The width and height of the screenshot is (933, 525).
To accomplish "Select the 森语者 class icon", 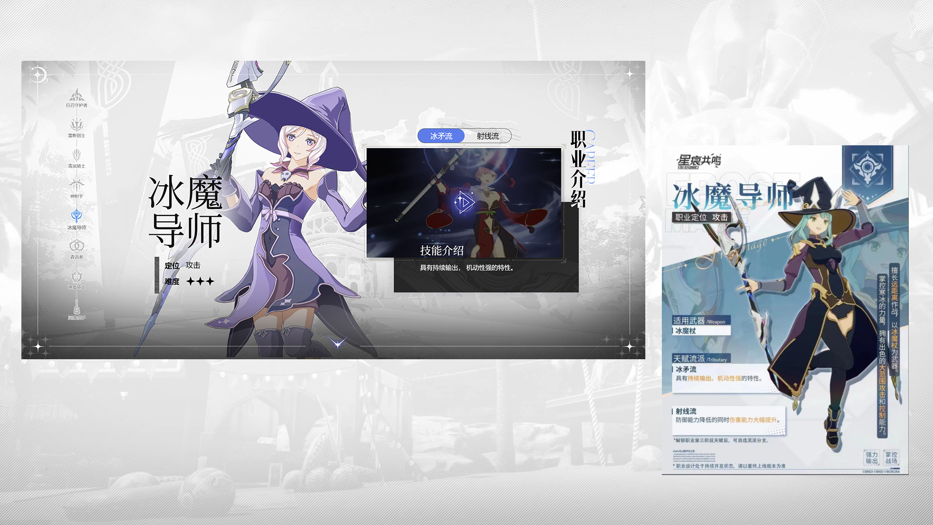I will 77,247.
